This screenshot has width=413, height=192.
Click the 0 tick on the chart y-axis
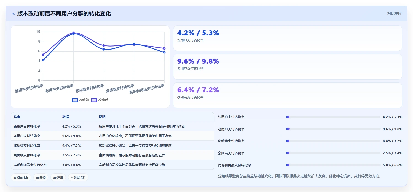pos(39,80)
